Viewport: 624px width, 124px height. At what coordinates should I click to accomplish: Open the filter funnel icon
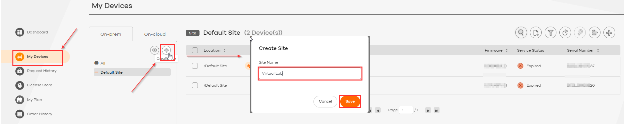coord(550,32)
